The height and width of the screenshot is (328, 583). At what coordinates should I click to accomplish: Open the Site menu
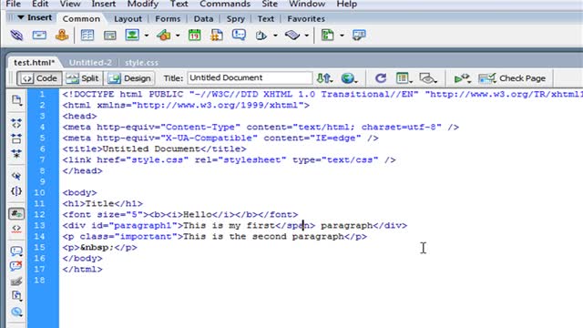(x=270, y=4)
